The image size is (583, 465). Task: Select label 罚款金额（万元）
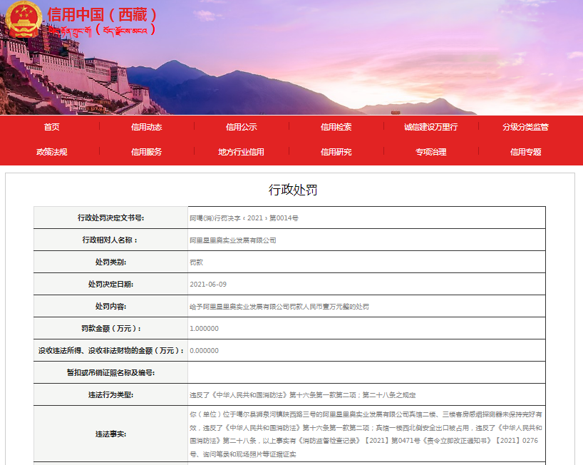coord(110,329)
